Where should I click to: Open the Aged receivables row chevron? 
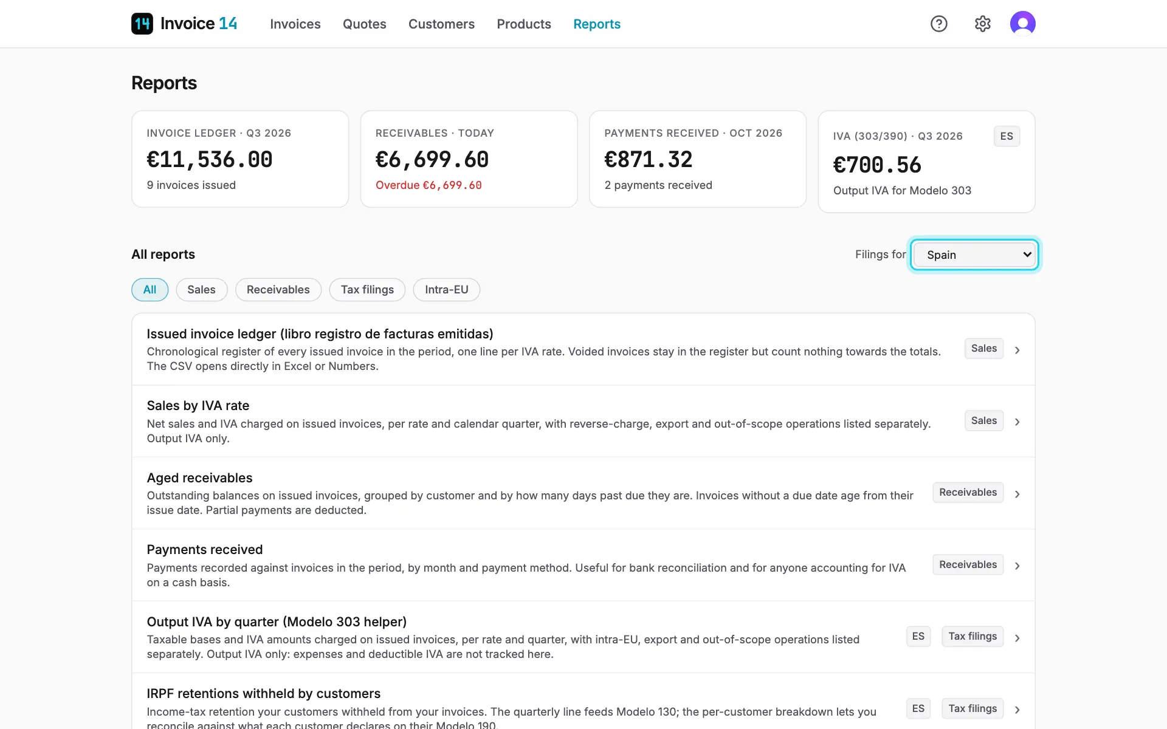(1017, 494)
